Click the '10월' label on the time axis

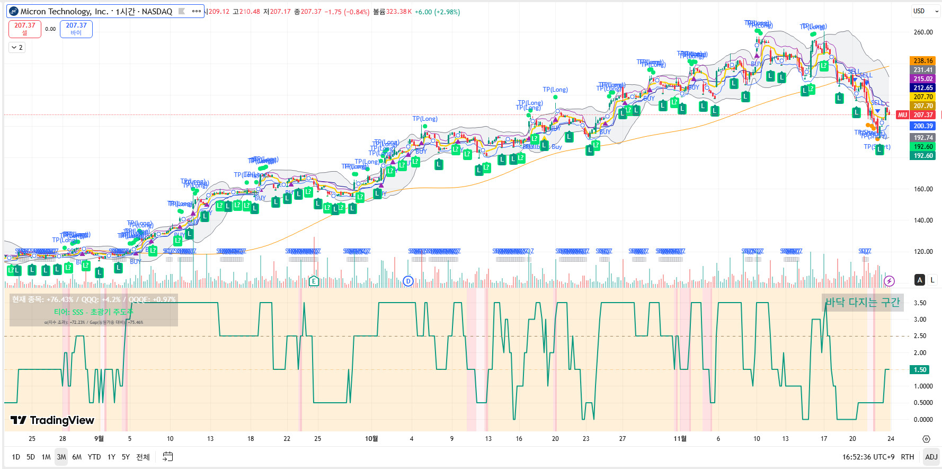371,439
